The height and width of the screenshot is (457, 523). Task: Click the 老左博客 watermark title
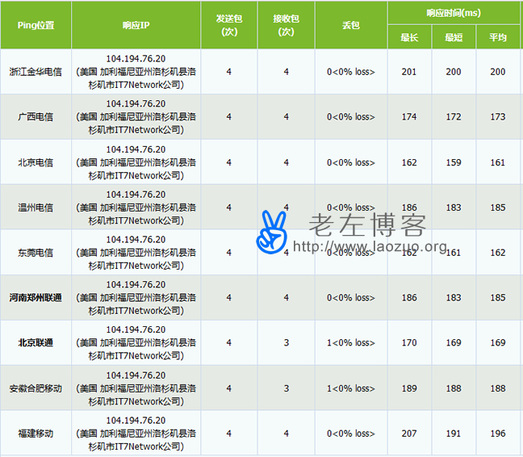tap(367, 224)
